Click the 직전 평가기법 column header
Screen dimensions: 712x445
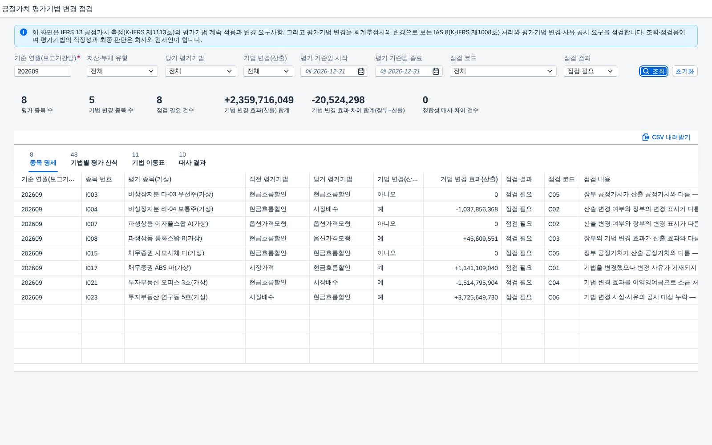[x=277, y=179]
